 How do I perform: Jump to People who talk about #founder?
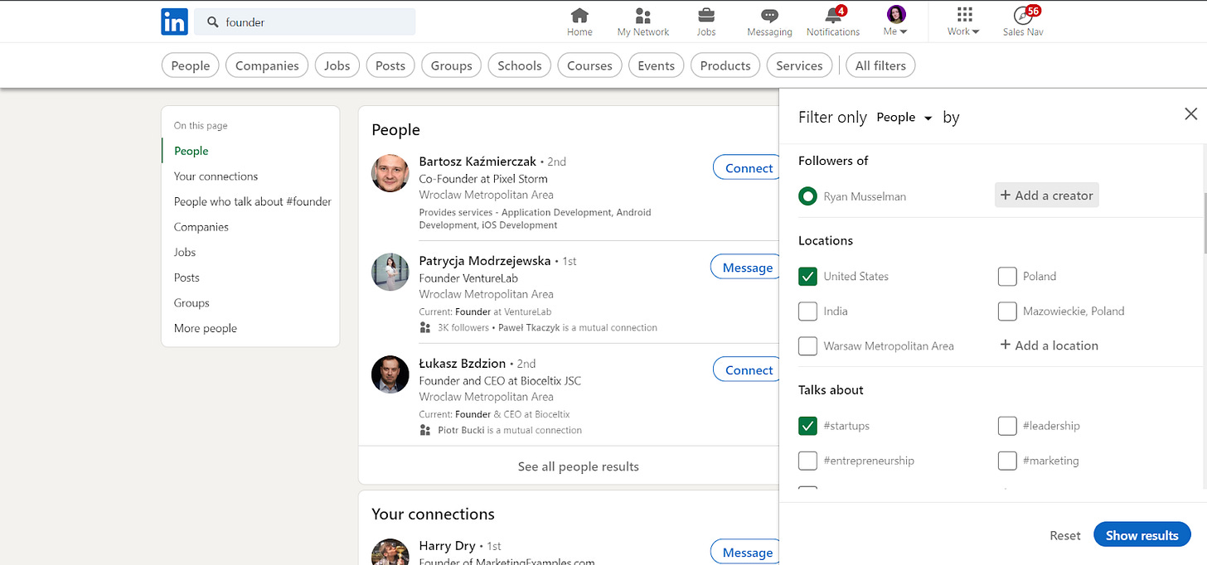[253, 201]
